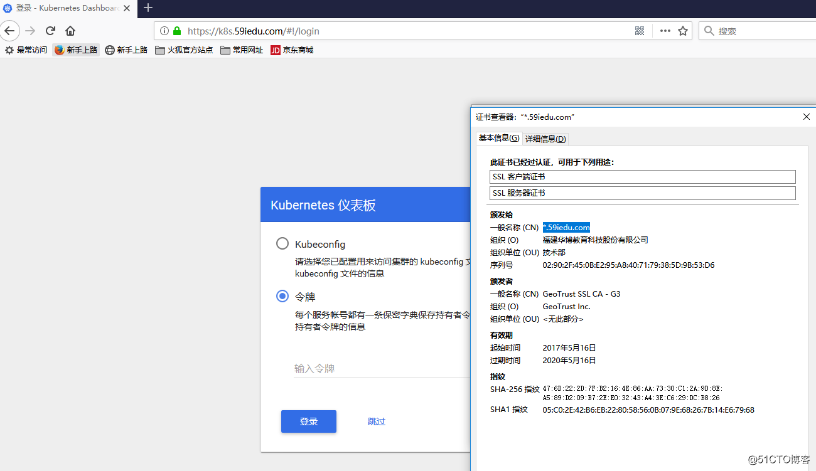Open the page actions three-dot menu

(x=665, y=31)
